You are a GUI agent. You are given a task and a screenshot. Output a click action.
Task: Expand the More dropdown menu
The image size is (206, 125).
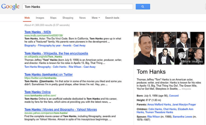(96, 18)
